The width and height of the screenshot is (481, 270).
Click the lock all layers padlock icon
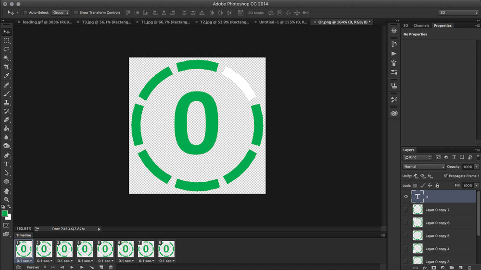click(437, 186)
